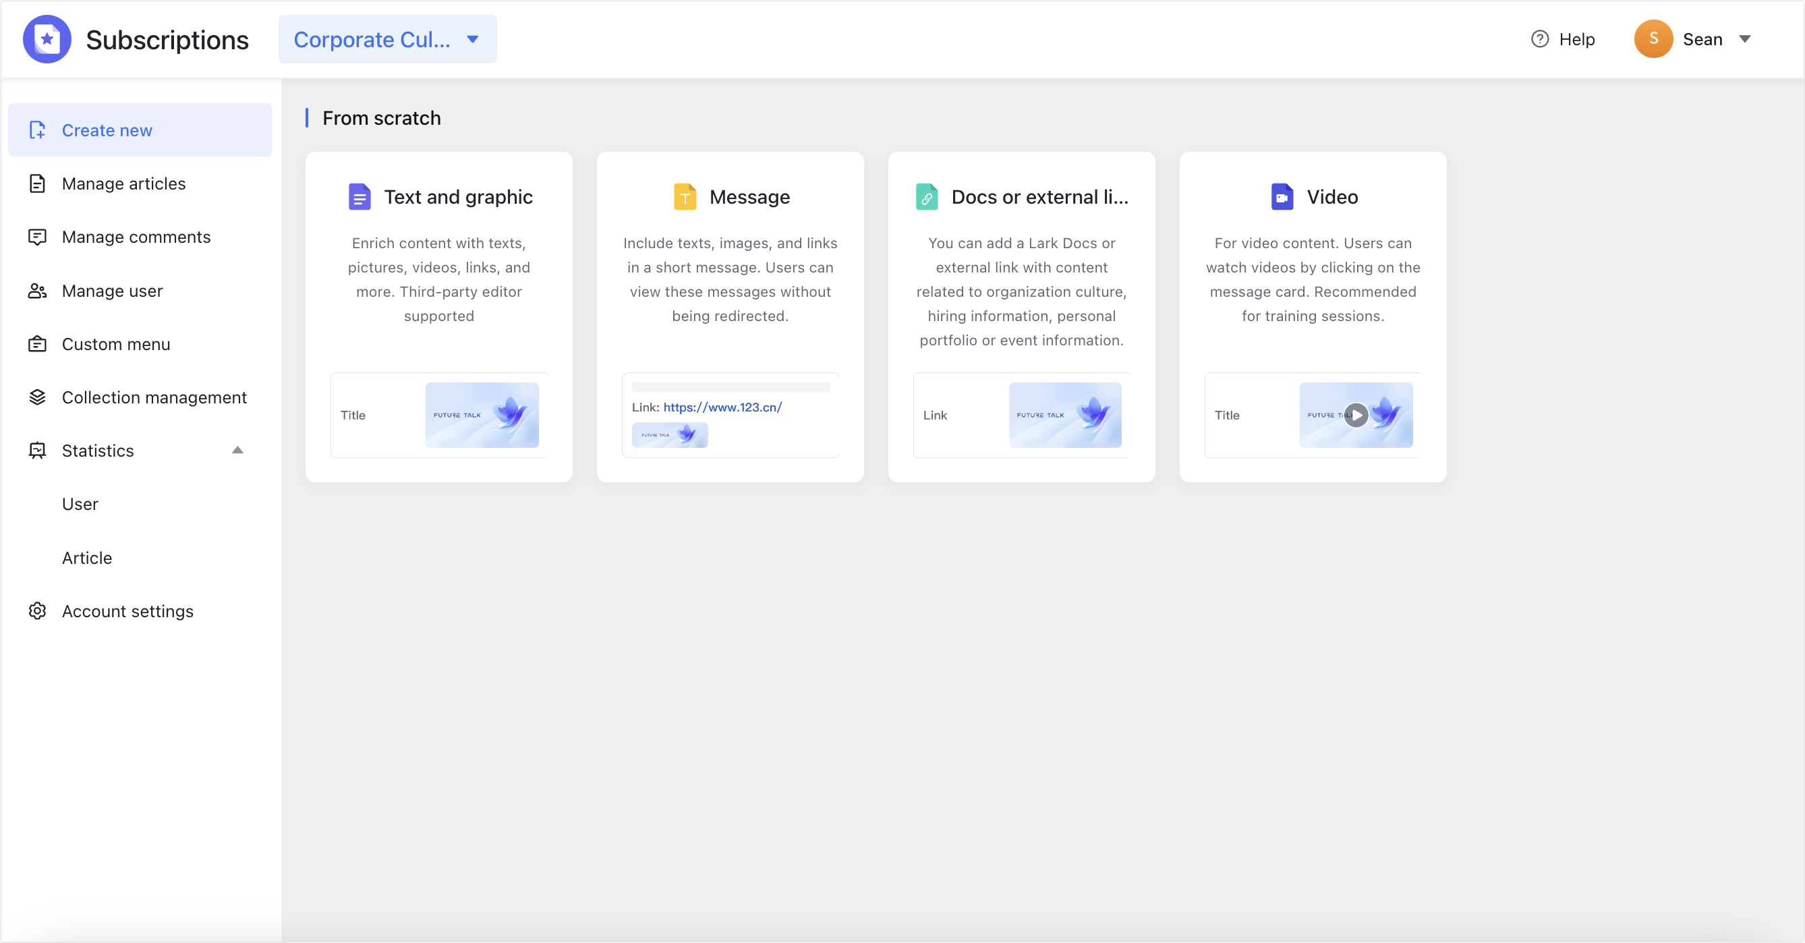
Task: Open the User statistics subitem
Action: pos(80,505)
